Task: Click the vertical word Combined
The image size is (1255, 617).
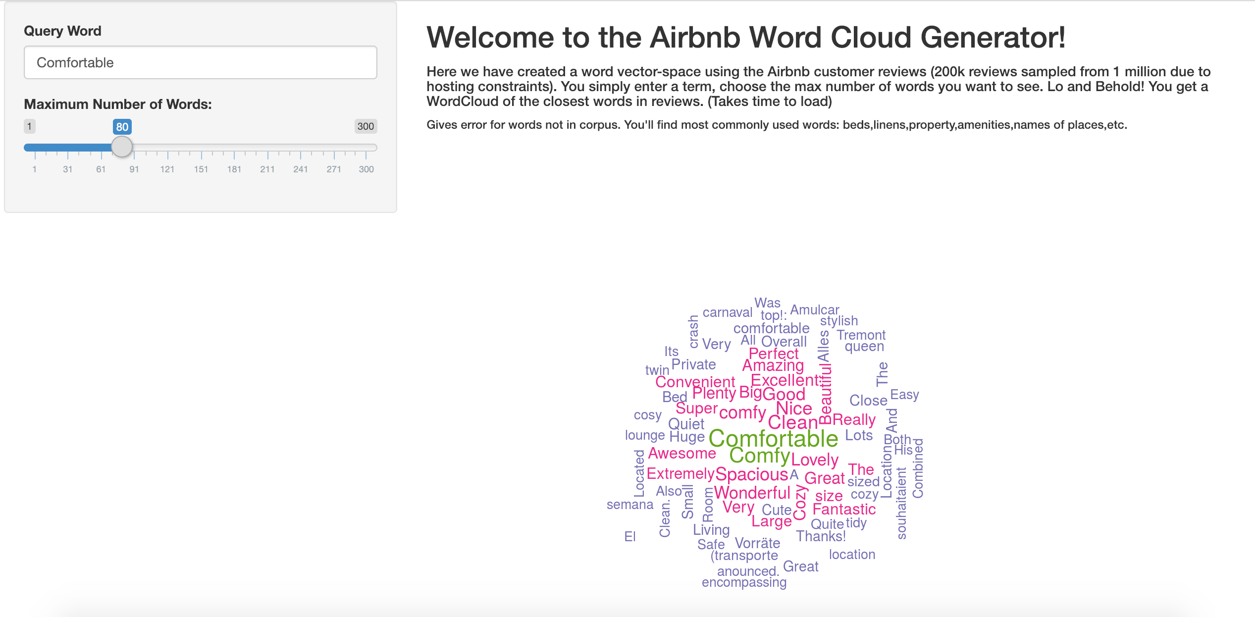Action: tap(918, 468)
